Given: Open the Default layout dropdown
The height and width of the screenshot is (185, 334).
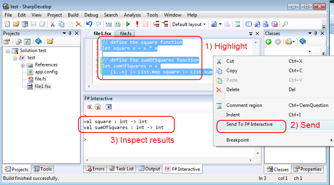Looking at the screenshot, I should pyautogui.click(x=189, y=24).
